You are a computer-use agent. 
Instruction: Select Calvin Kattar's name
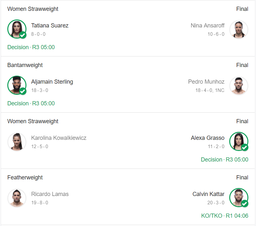click(208, 194)
